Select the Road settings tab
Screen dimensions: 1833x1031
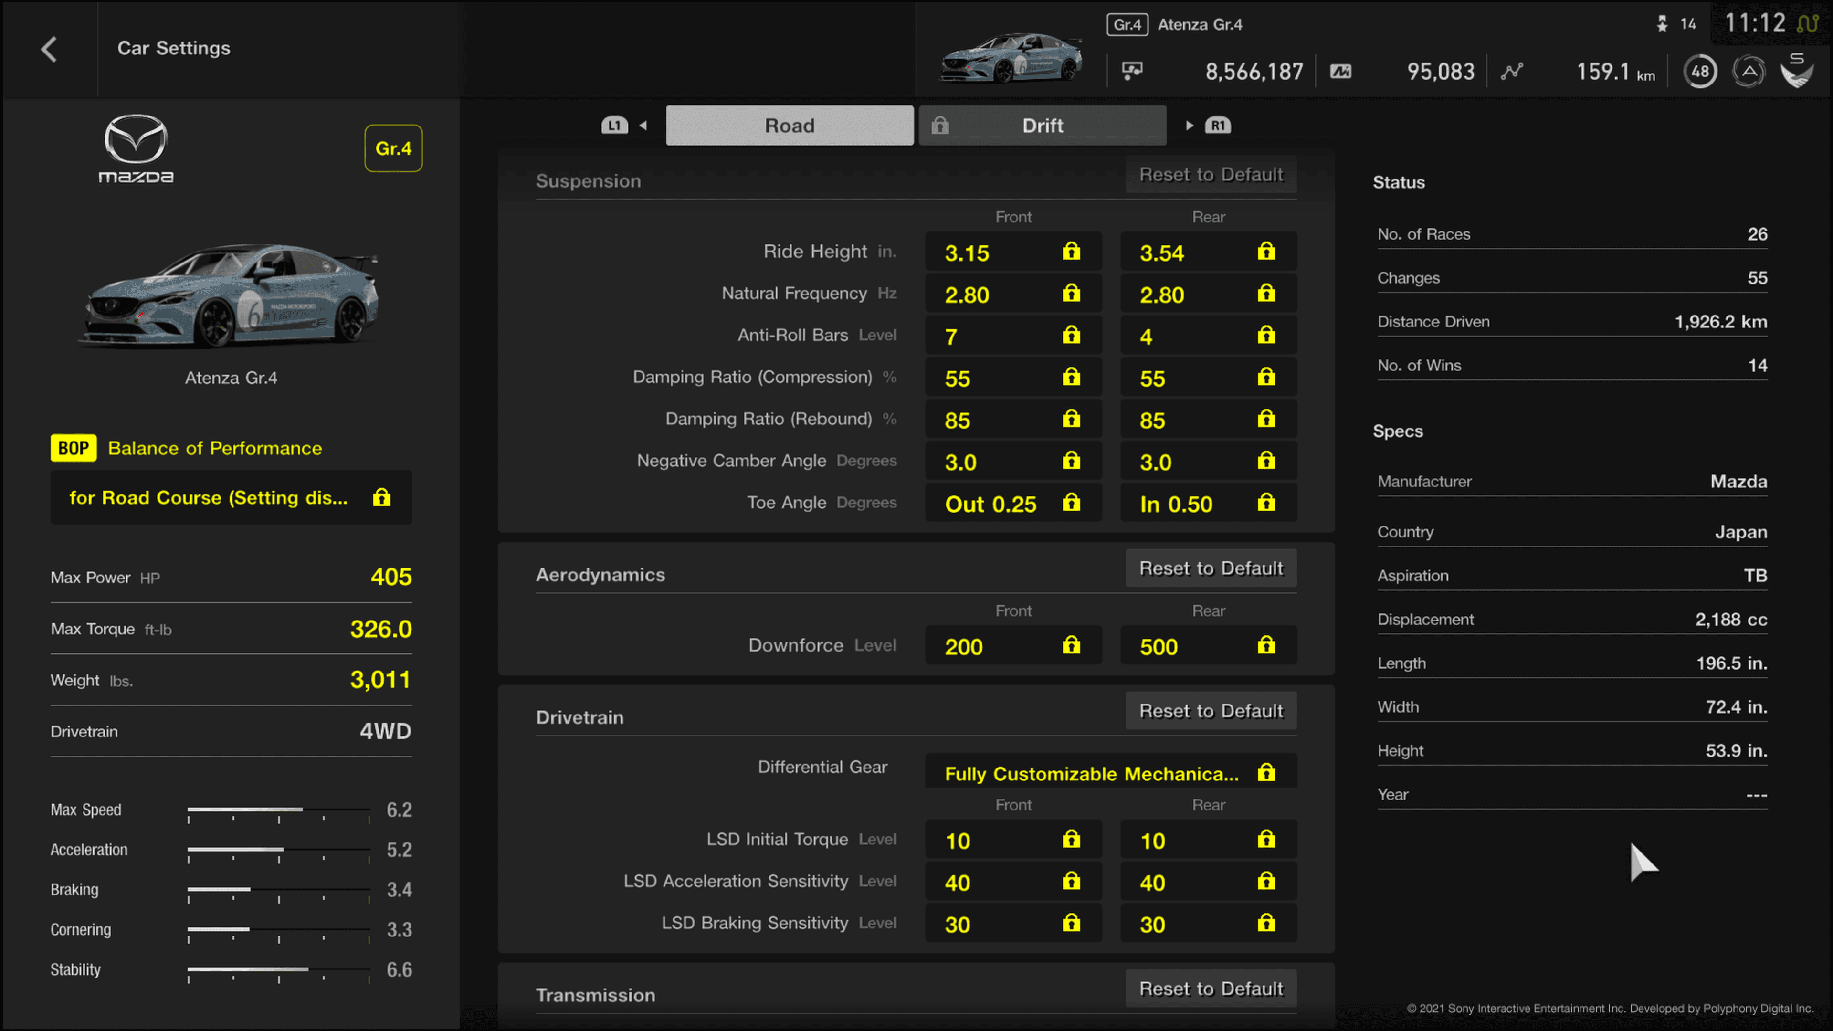(x=790, y=125)
